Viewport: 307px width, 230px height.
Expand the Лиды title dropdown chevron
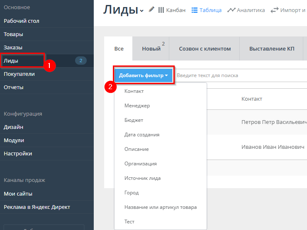pyautogui.click(x=142, y=11)
